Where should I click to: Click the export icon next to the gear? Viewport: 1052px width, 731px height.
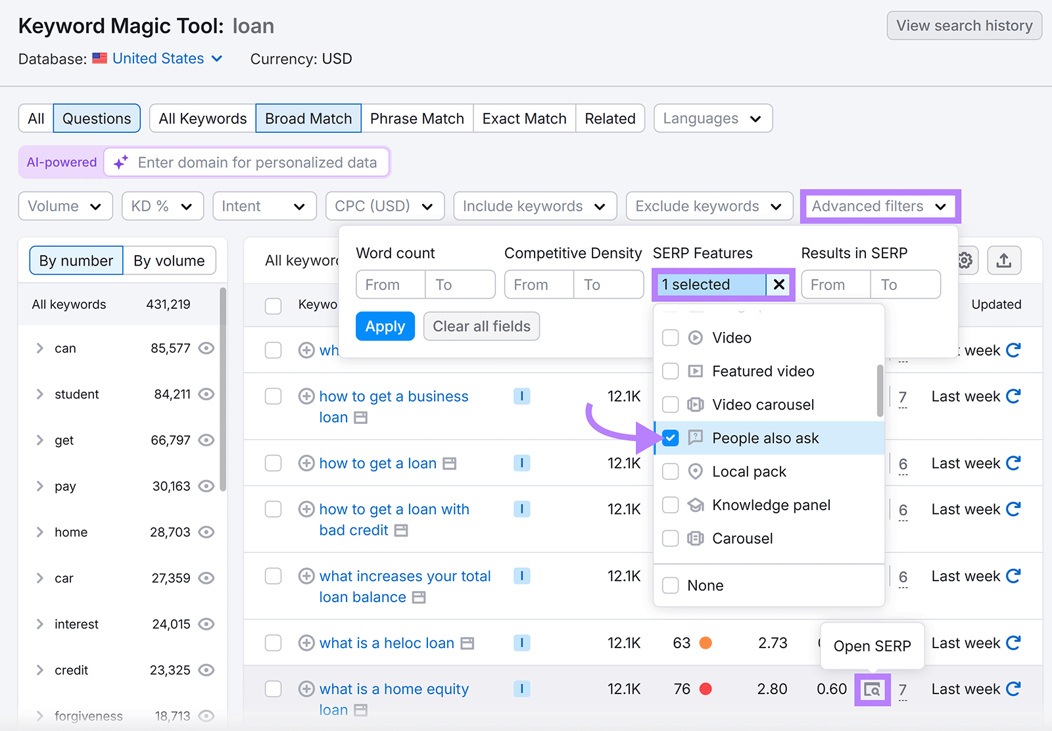coord(1004,260)
